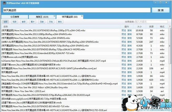Image resolution: width=172 pixels, height=112 pixels.
Task: Sort by the 资源 column header
Action: 151,27
